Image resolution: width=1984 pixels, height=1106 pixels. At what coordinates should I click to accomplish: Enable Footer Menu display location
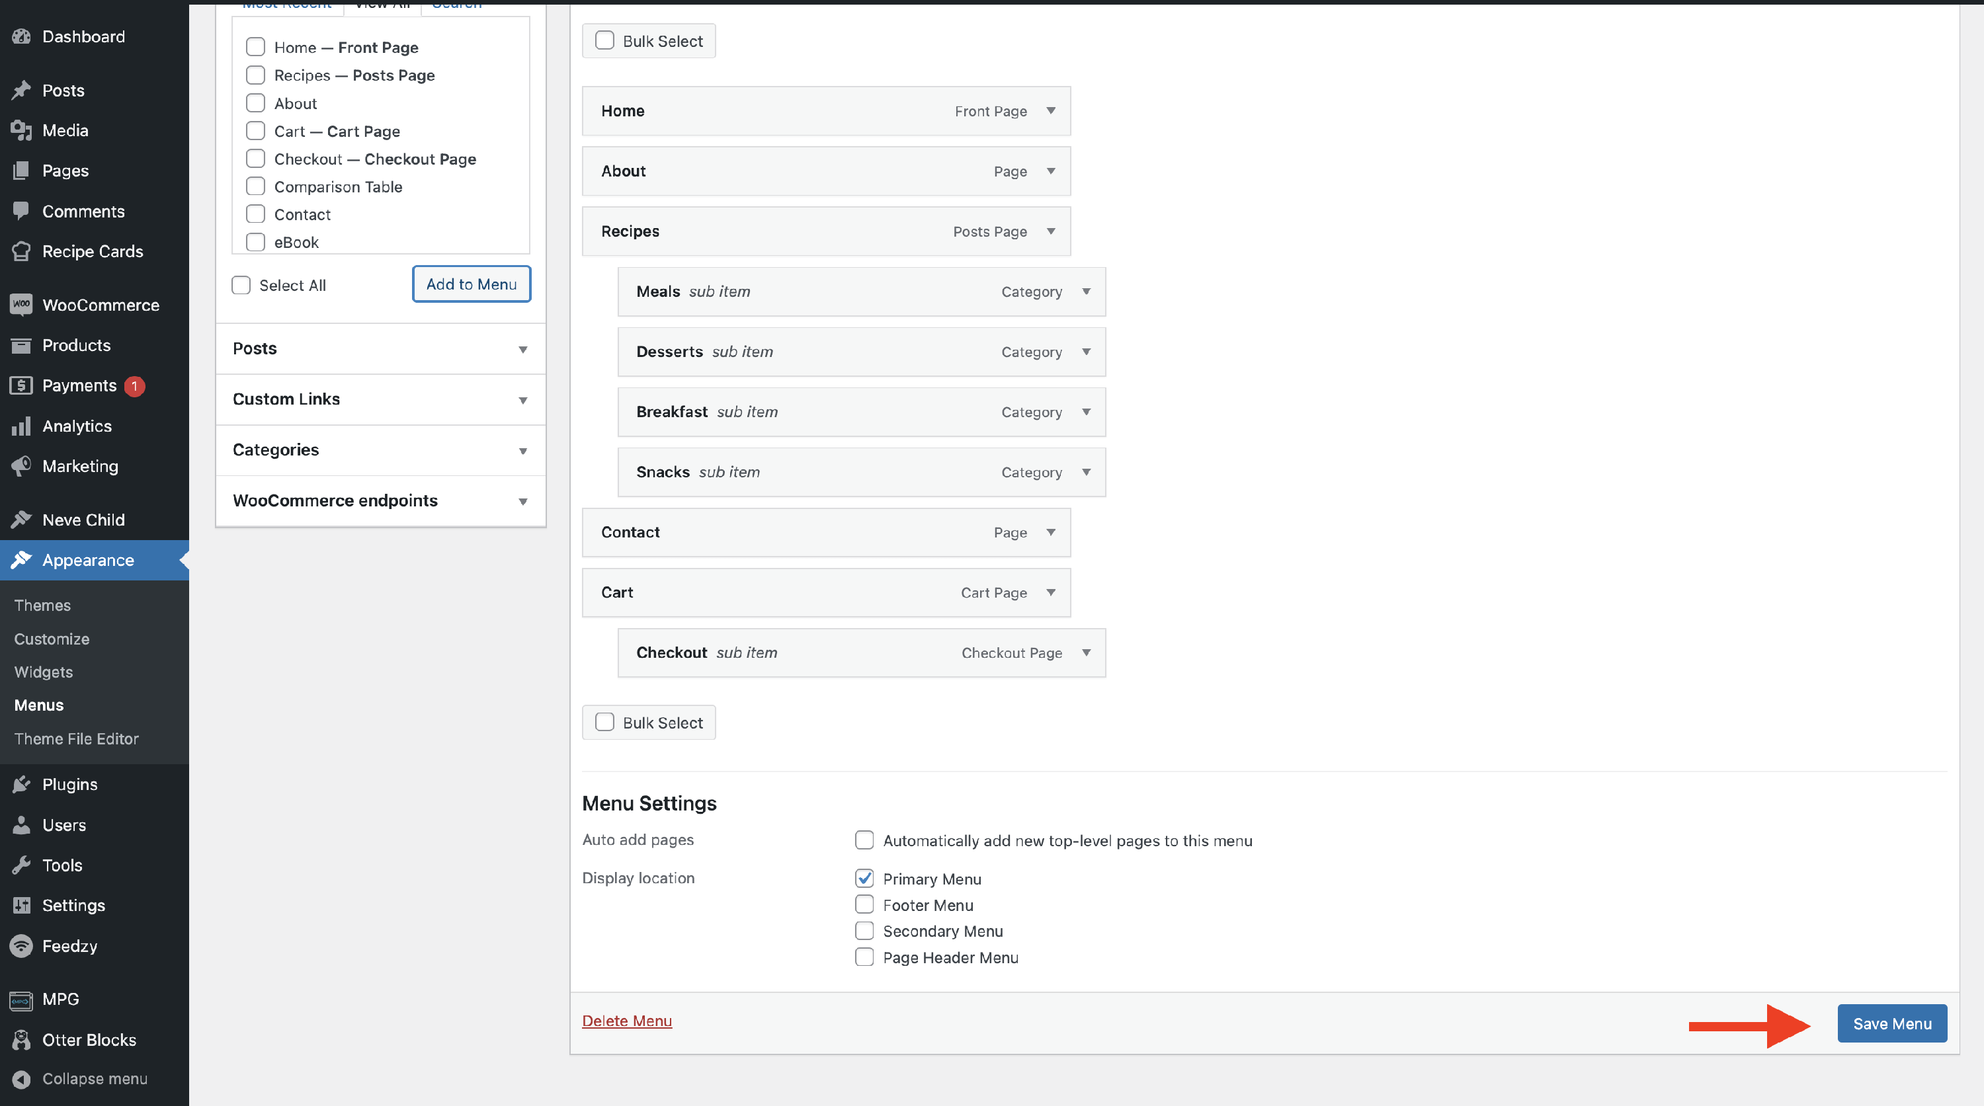pos(864,904)
